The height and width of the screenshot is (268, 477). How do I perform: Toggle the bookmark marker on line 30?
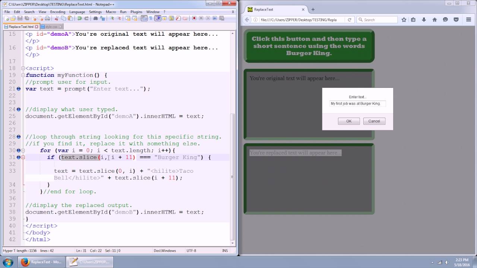tap(19, 150)
